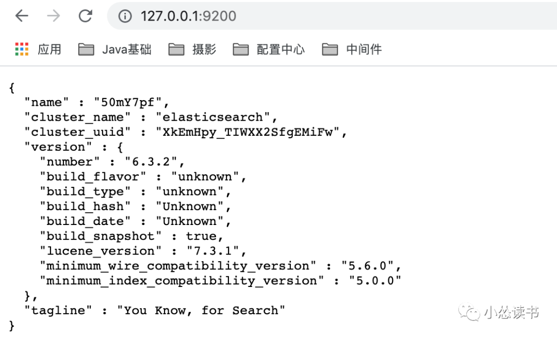The width and height of the screenshot is (557, 337).
Task: Click the browser back arrow
Action: tap(22, 15)
